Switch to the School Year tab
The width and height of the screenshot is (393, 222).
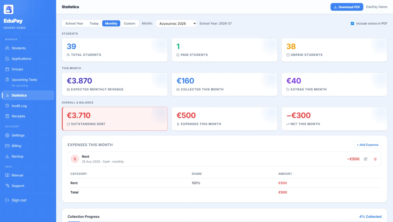(x=74, y=24)
